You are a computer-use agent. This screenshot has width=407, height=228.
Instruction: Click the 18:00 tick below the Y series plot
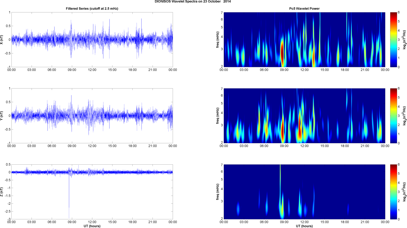[132, 146]
